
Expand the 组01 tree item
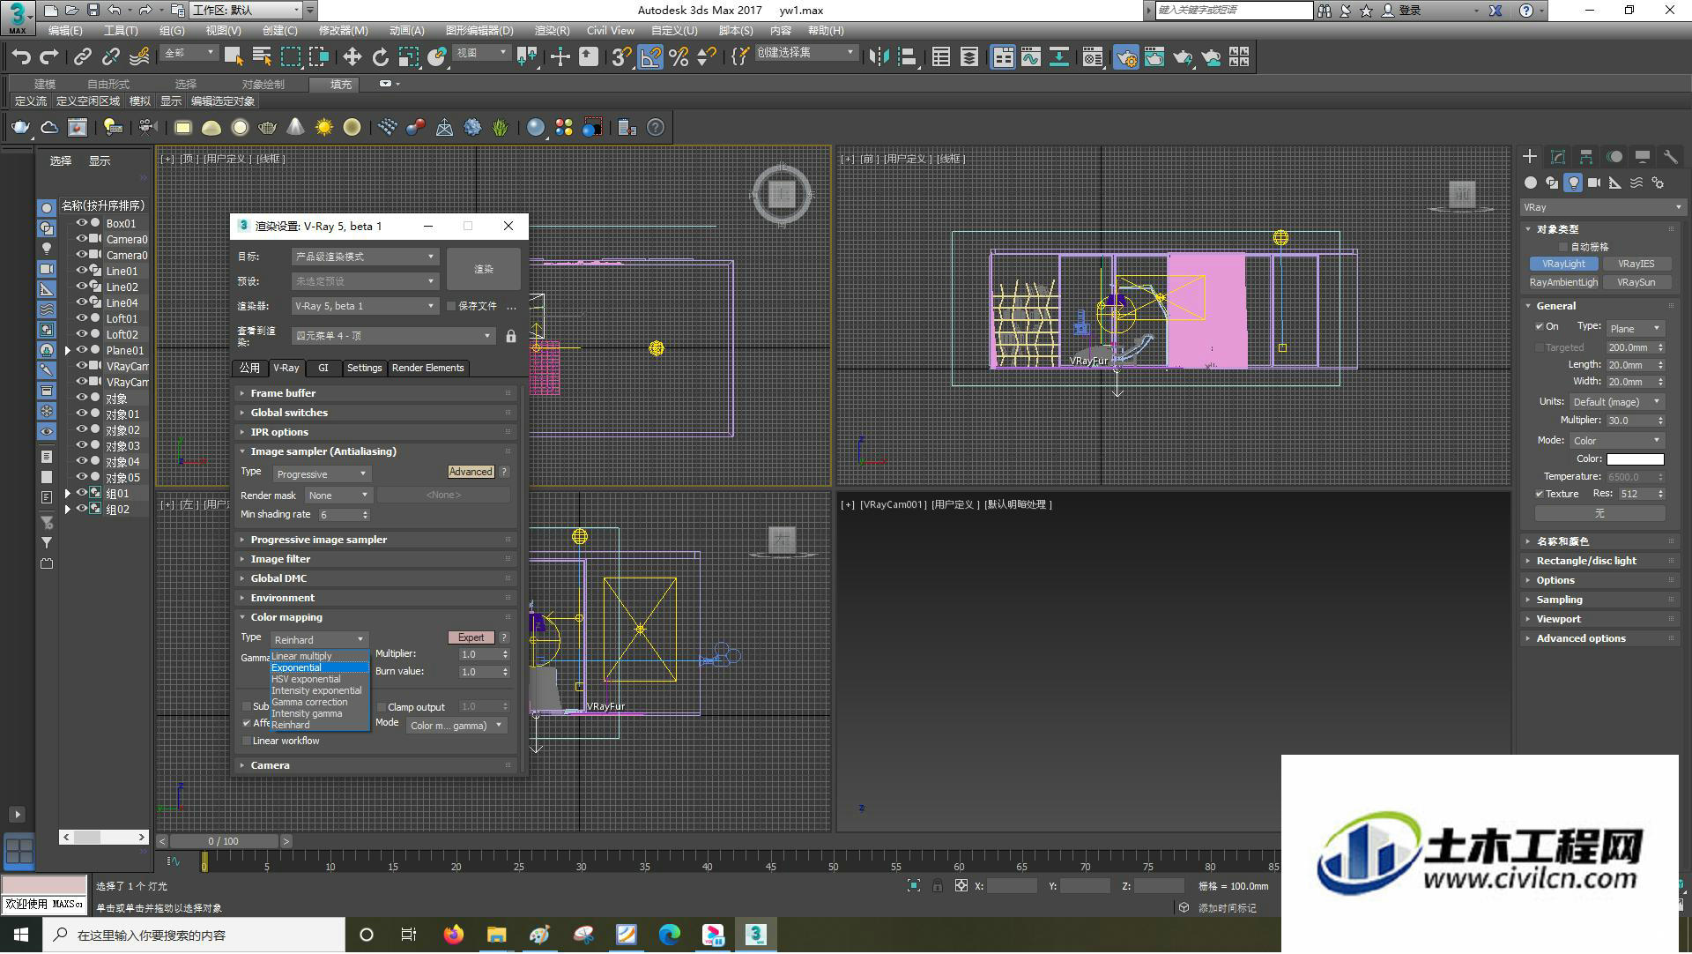click(x=67, y=494)
